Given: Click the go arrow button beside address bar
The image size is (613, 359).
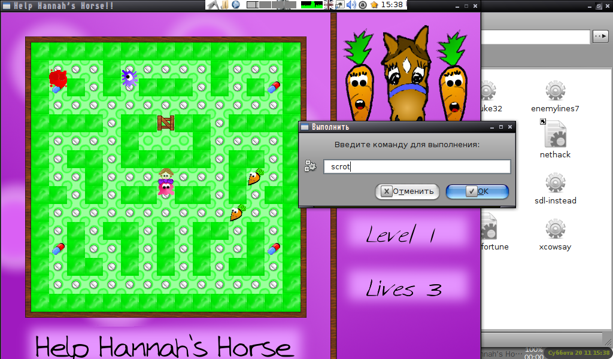Looking at the screenshot, I should pyautogui.click(x=600, y=37).
